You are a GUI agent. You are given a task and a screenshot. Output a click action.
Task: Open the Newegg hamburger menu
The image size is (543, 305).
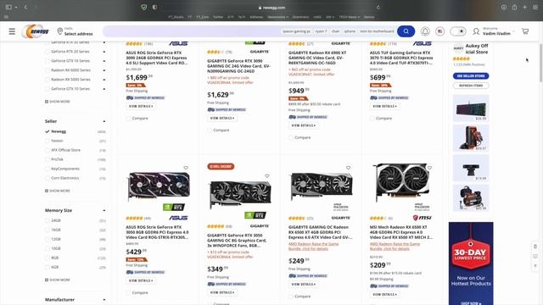(x=12, y=31)
